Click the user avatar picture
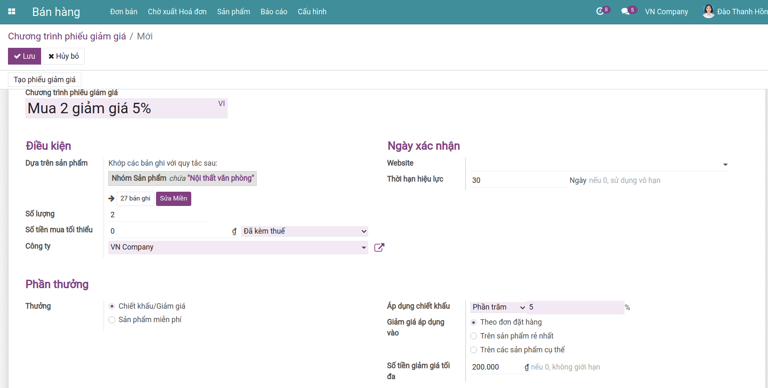The width and height of the screenshot is (768, 388). (x=708, y=11)
